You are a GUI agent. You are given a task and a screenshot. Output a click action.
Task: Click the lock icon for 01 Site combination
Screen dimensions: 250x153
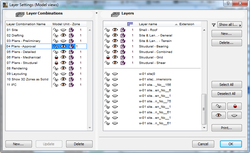tap(55, 30)
